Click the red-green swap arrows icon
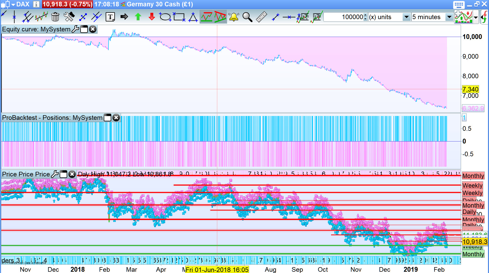The image size is (489, 273). click(484, 17)
